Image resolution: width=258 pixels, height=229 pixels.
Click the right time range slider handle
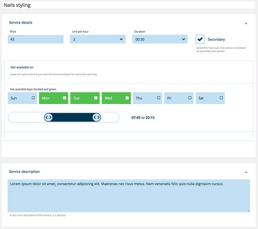97,117
